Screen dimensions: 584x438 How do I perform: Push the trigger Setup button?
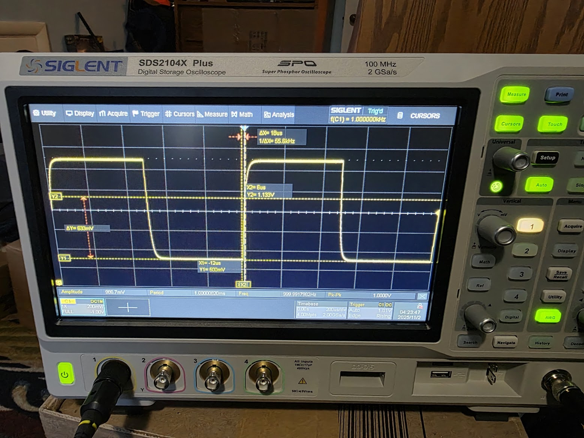[x=547, y=158]
